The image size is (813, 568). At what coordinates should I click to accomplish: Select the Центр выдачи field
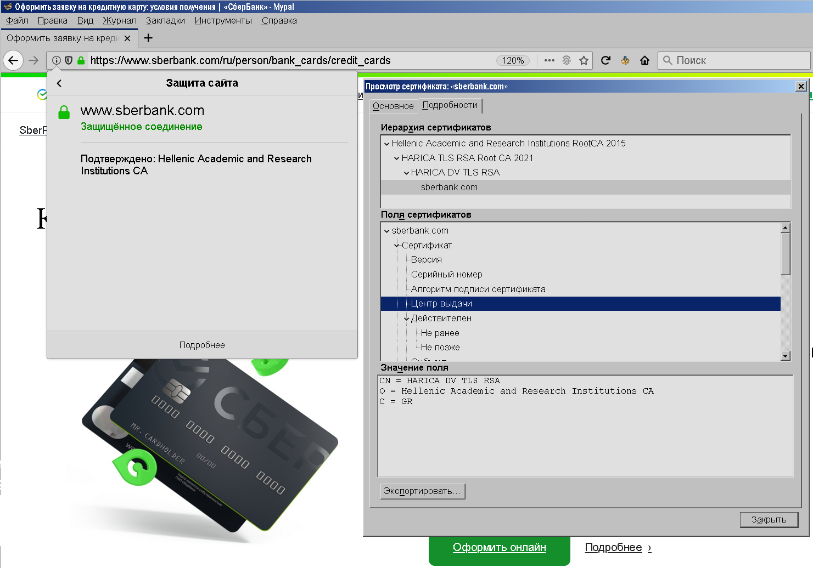tap(581, 304)
